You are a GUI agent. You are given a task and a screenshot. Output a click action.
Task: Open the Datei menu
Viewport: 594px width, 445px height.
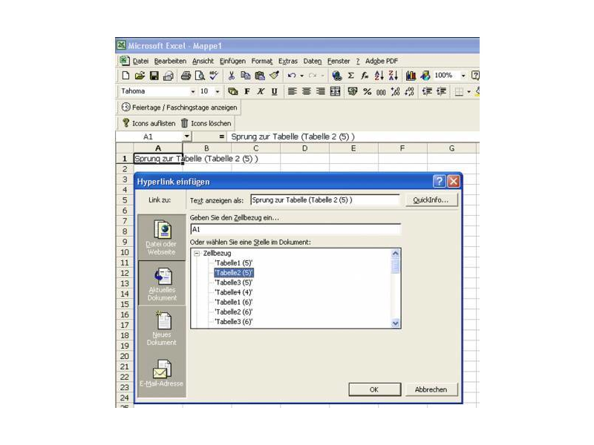(x=140, y=61)
